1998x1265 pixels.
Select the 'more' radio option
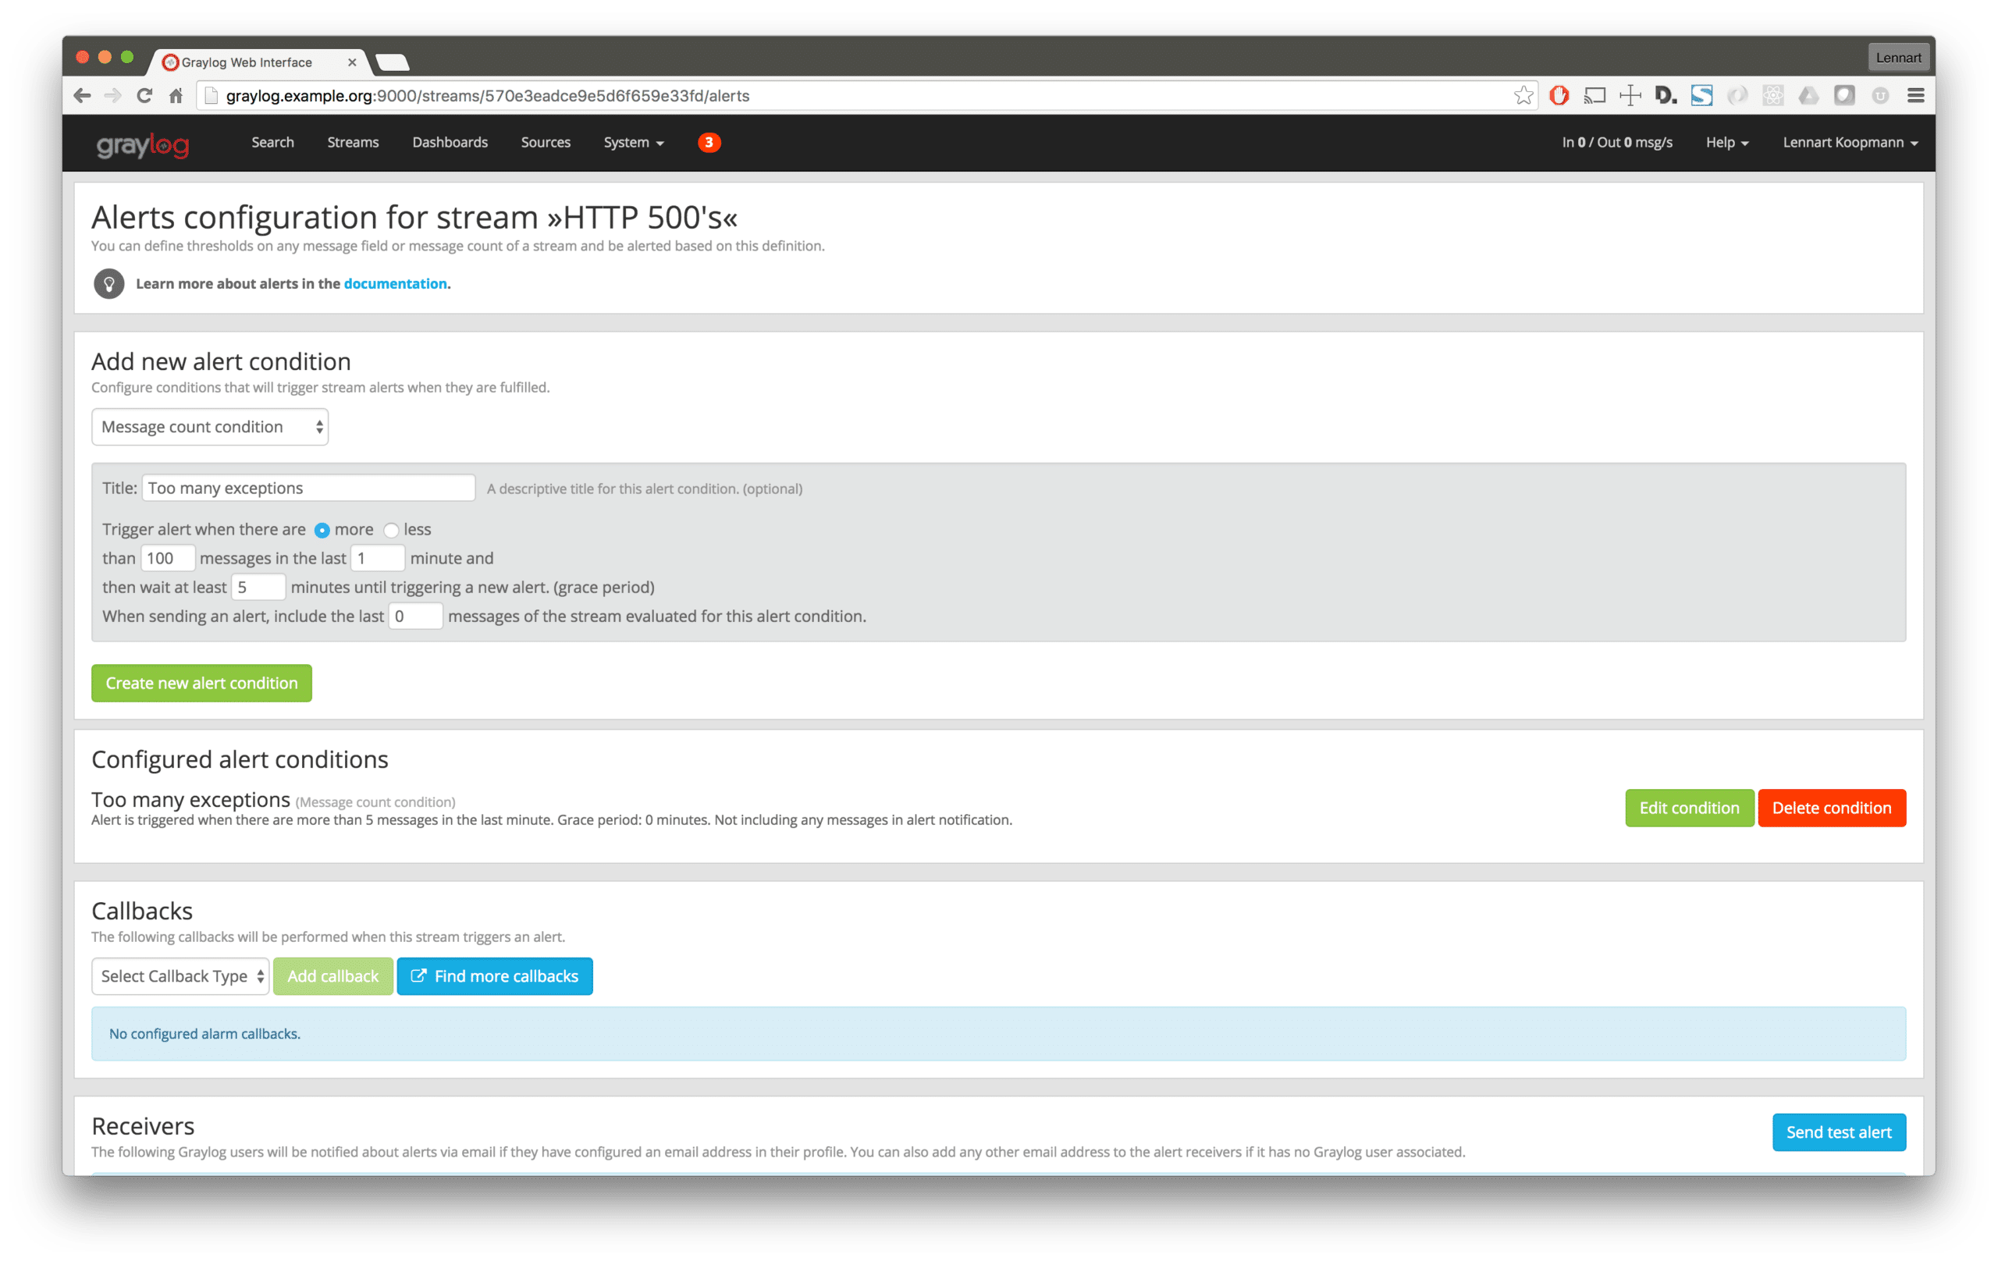pyautogui.click(x=322, y=531)
